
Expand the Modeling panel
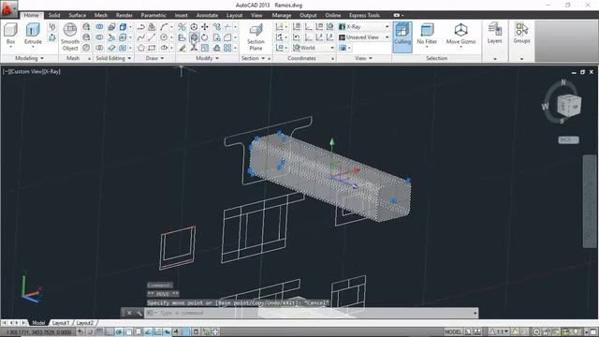click(x=29, y=58)
